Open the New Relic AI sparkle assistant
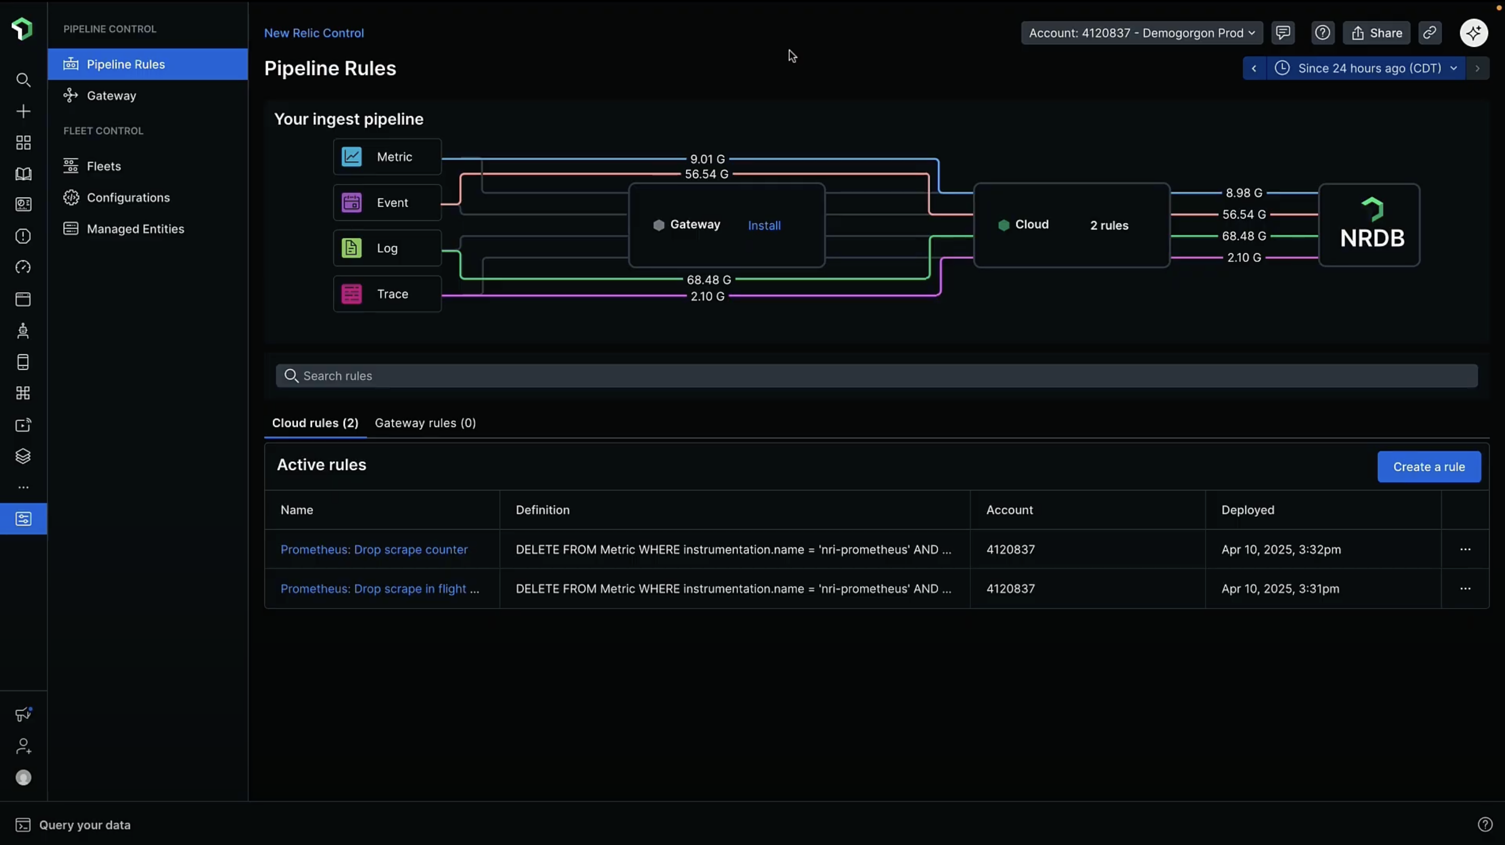The image size is (1505, 845). [x=1474, y=33]
